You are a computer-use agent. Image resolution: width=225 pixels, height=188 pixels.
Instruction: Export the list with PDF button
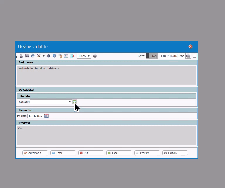click(x=91, y=153)
